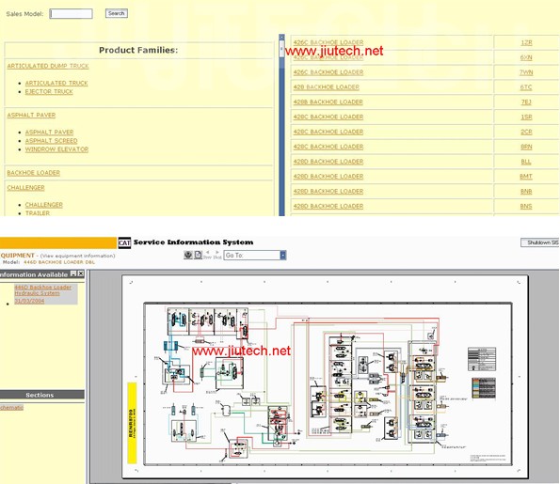
Task: Select the 428 BACKHOE LOADER link
Action: [x=327, y=87]
